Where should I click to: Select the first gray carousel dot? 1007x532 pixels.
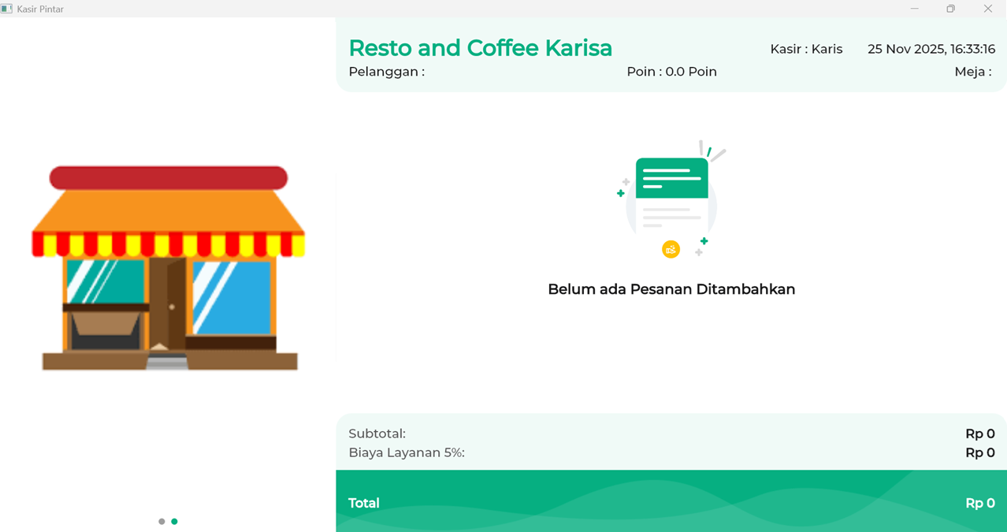[x=162, y=522]
